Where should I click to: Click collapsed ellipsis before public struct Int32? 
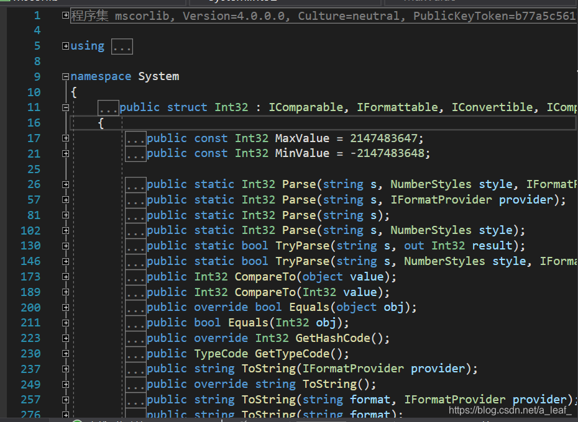point(108,108)
